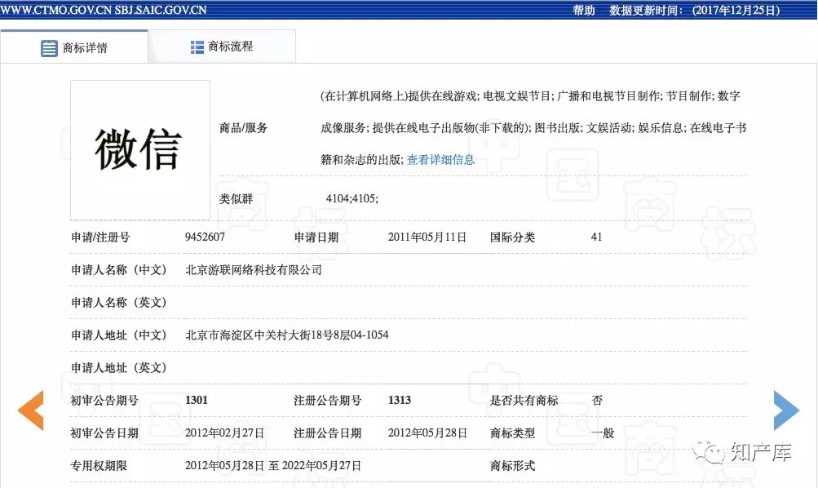Click the 商标详情 document icon
Image resolution: width=818 pixels, height=488 pixels.
tap(49, 48)
